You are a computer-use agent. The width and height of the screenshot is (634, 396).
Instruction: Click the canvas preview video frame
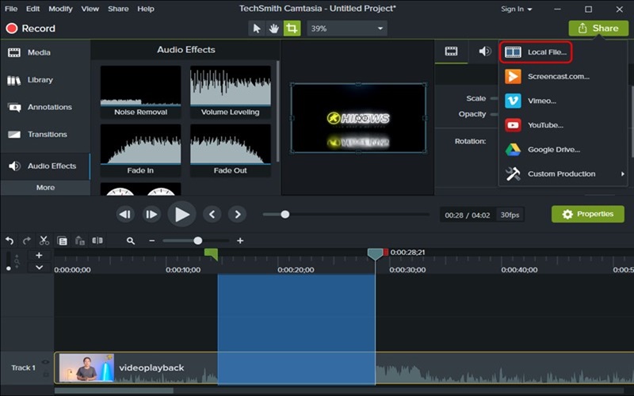coord(358,118)
